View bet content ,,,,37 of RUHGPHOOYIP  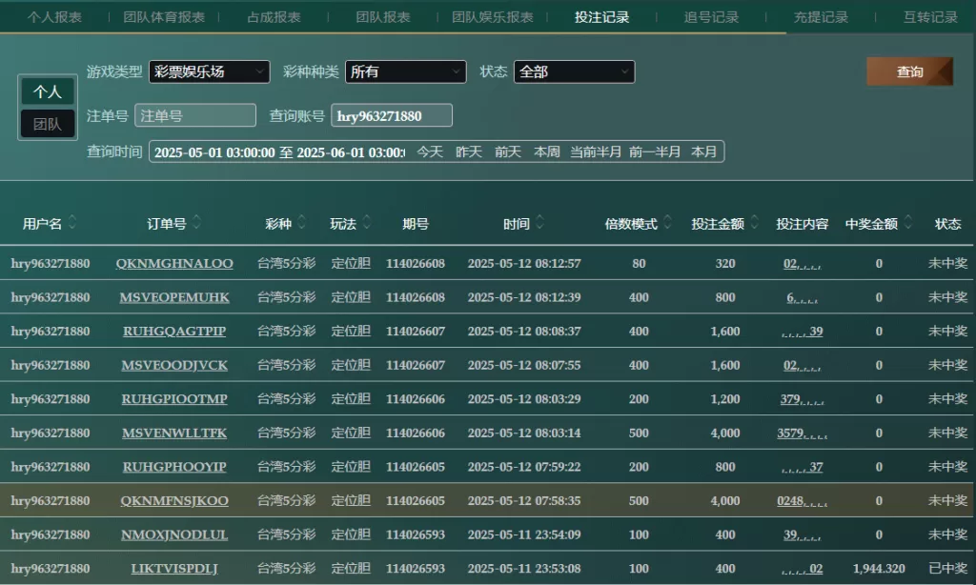pos(802,467)
